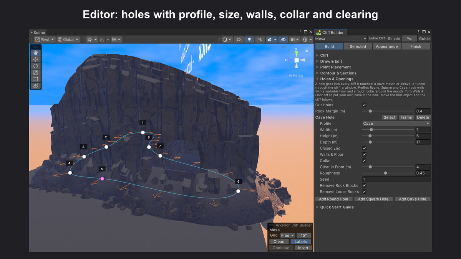Toggle the Cut Holes checkbox
Viewport: 461px width, 259px height.
[364, 105]
